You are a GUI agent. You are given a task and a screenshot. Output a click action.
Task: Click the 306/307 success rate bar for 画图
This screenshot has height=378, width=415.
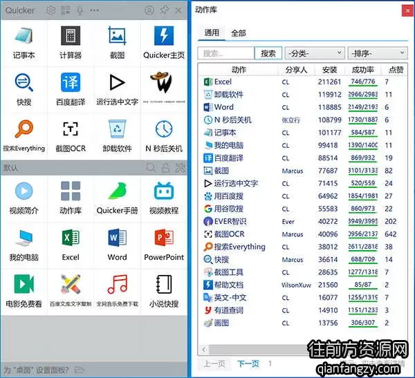coord(363,323)
